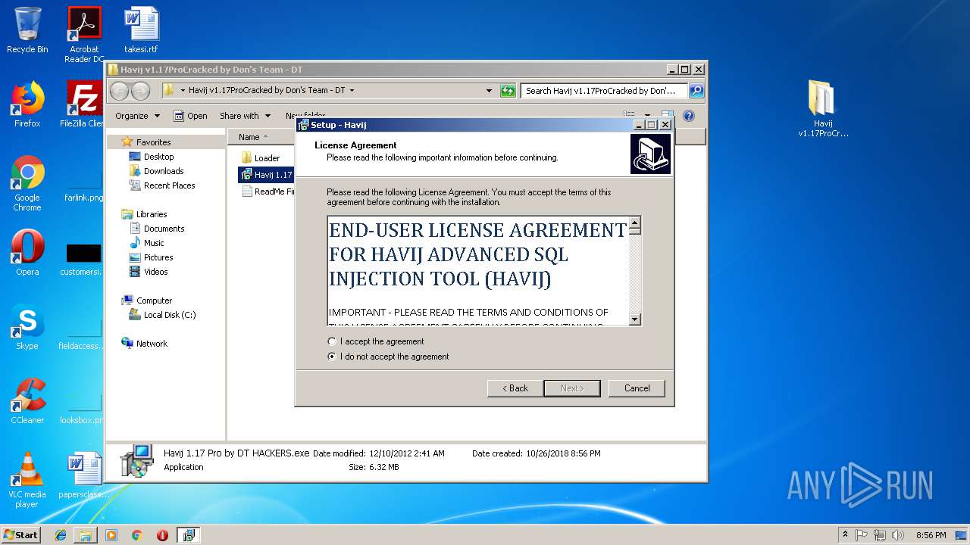The height and width of the screenshot is (545, 970).
Task: Open the Havij v1.17ProCr... folder on desktop
Action: 823,108
